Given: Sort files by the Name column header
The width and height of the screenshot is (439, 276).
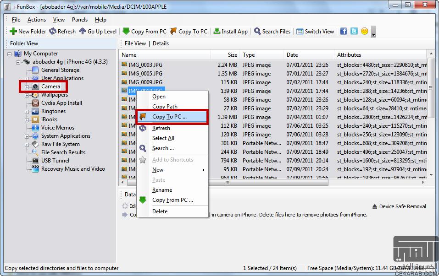Looking at the screenshot, I should pos(165,55).
